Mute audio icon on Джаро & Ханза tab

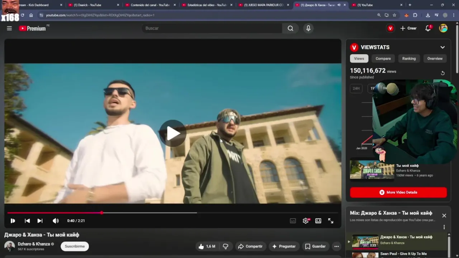[x=339, y=5]
